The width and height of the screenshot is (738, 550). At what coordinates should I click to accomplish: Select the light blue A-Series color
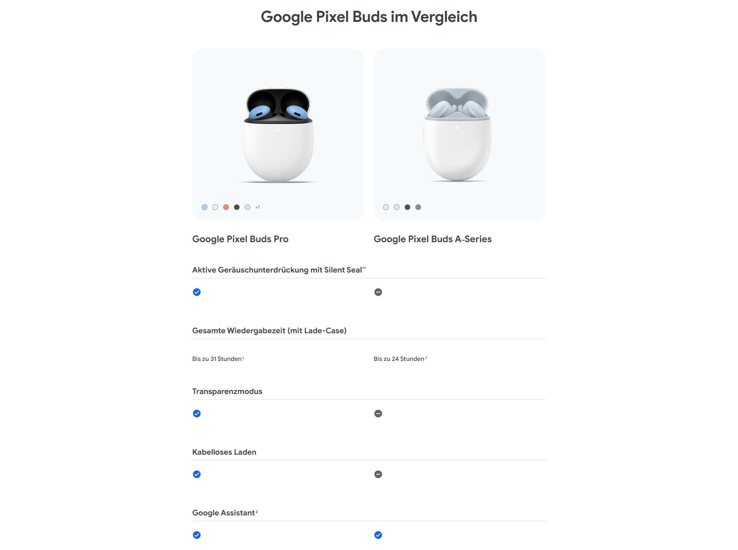(386, 207)
